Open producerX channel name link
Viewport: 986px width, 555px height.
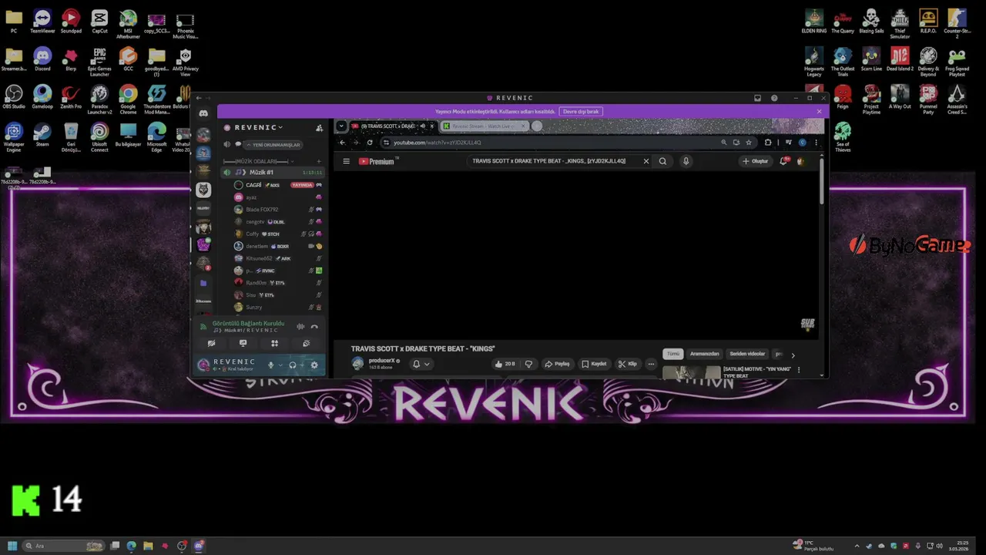pyautogui.click(x=381, y=360)
